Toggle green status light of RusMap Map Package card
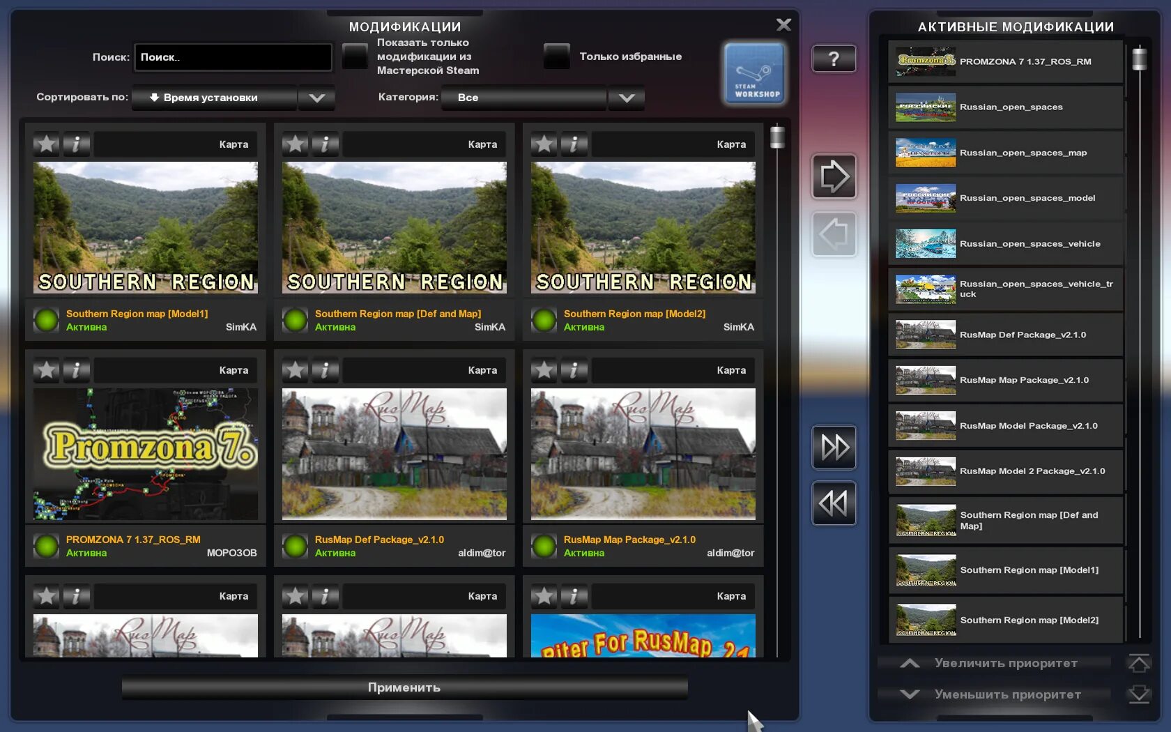Image resolution: width=1171 pixels, height=732 pixels. tap(544, 546)
